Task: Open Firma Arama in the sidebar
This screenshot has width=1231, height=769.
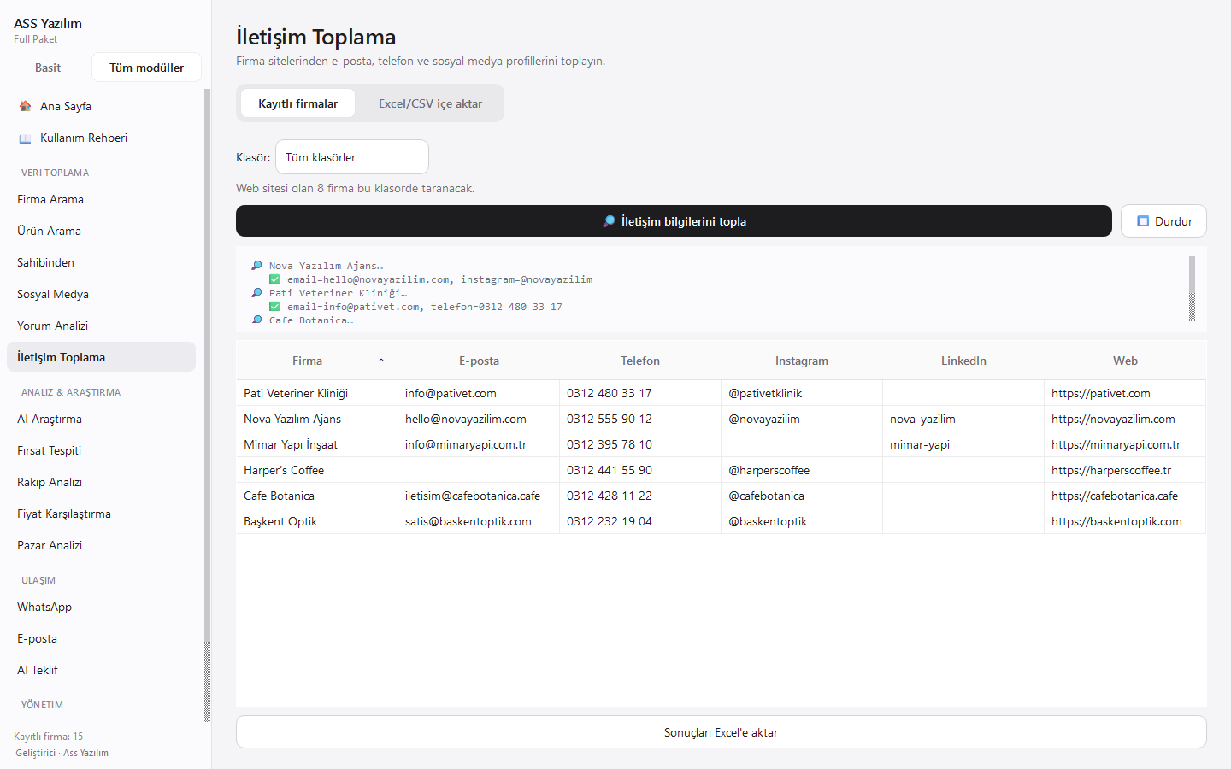Action: click(101, 199)
